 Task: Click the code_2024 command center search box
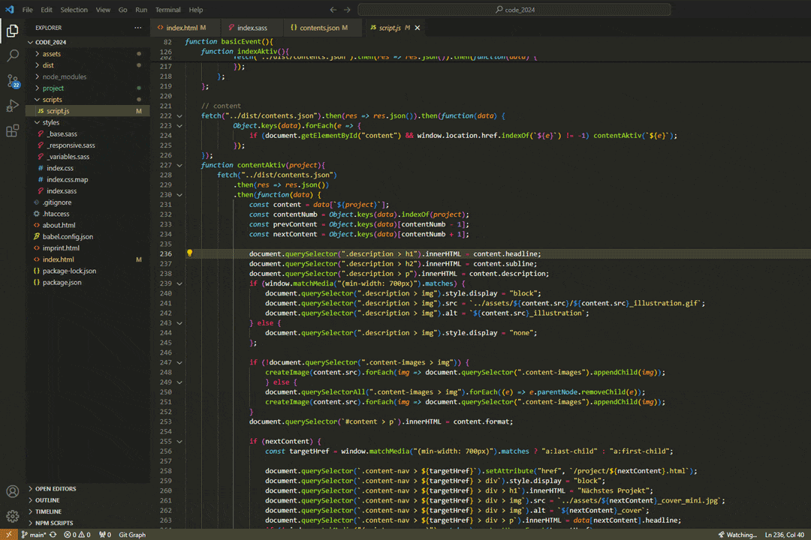514,10
